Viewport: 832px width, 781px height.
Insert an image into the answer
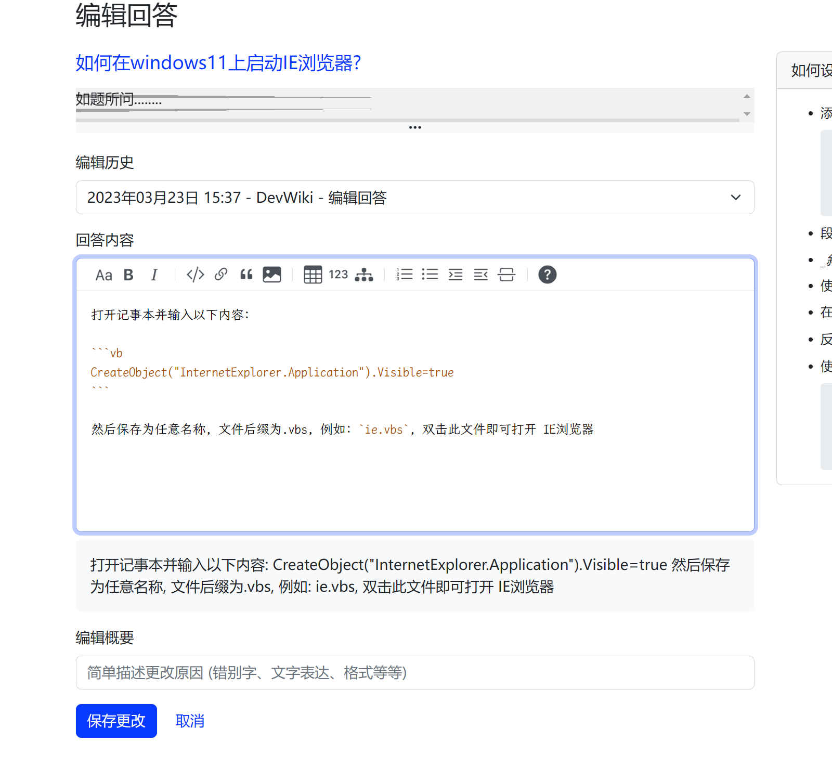[272, 275]
